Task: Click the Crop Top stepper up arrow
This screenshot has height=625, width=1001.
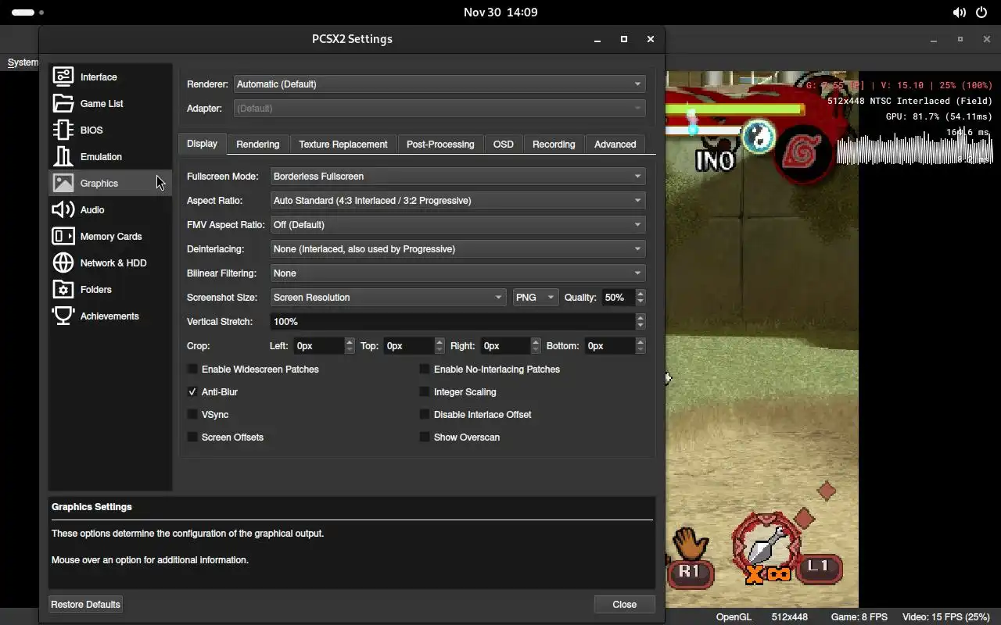Action: [440, 341]
